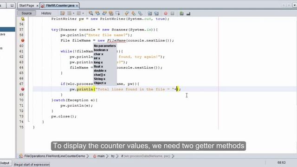This screenshot has width=297, height=167.
Task: Close the FileWLCounter.java tab
Action: (77, 6)
